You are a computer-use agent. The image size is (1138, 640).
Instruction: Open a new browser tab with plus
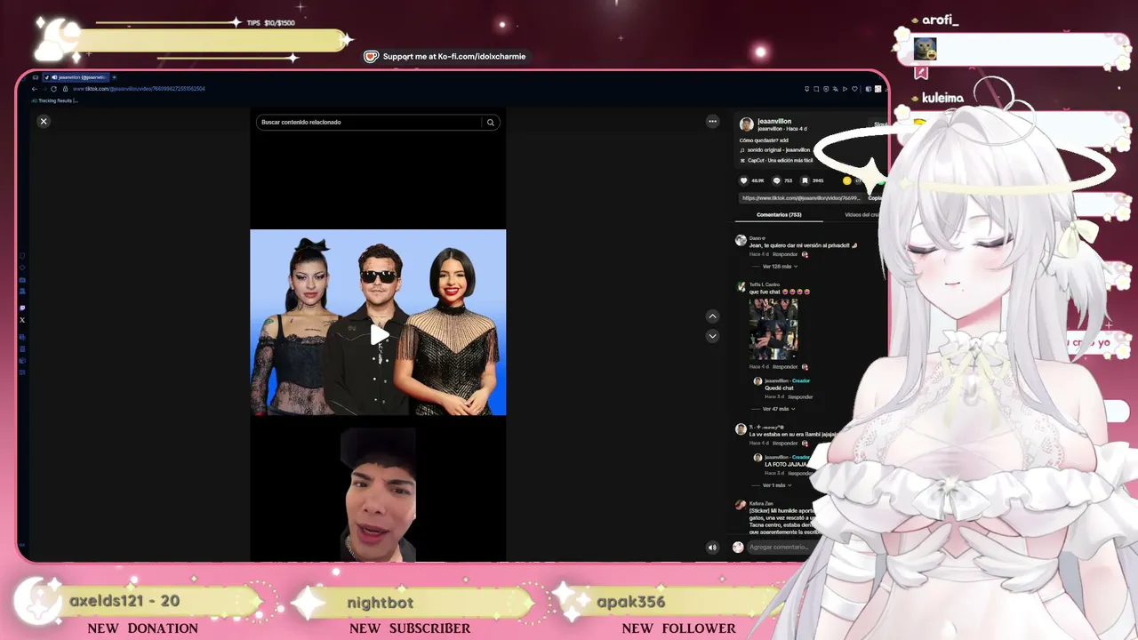(114, 77)
